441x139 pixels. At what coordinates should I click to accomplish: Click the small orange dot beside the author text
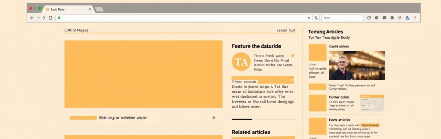tap(293, 56)
